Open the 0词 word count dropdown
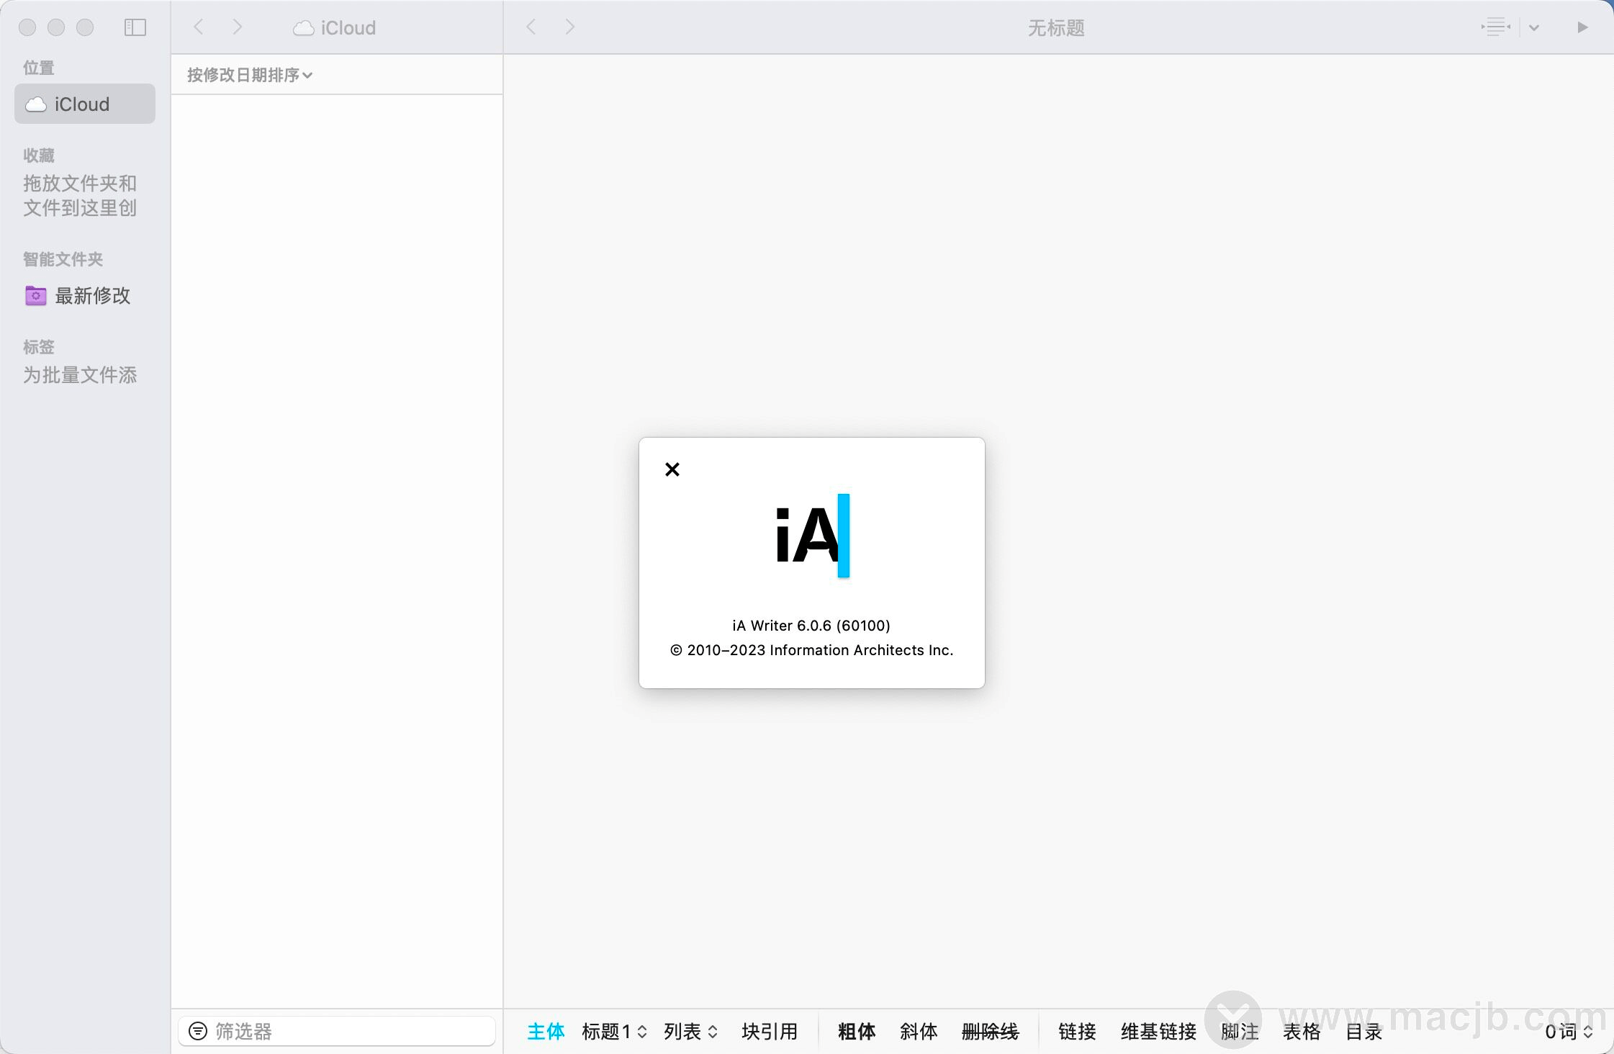Screen dimensions: 1614x1054 (1569, 1032)
